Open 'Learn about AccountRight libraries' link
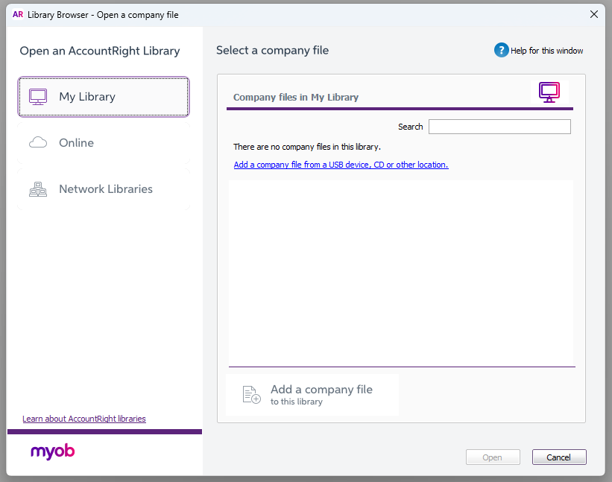 click(x=84, y=419)
